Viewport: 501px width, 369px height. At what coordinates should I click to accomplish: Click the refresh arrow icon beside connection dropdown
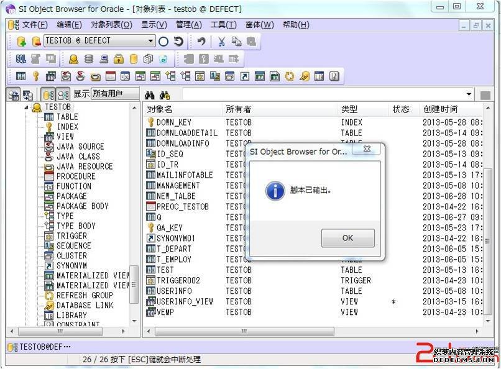pyautogui.click(x=178, y=42)
